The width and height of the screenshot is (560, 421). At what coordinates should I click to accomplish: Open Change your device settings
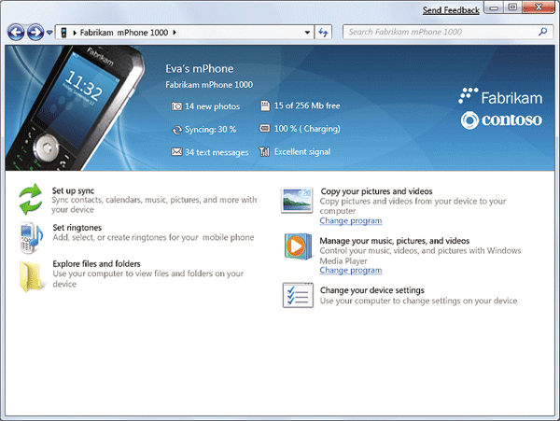pos(372,290)
